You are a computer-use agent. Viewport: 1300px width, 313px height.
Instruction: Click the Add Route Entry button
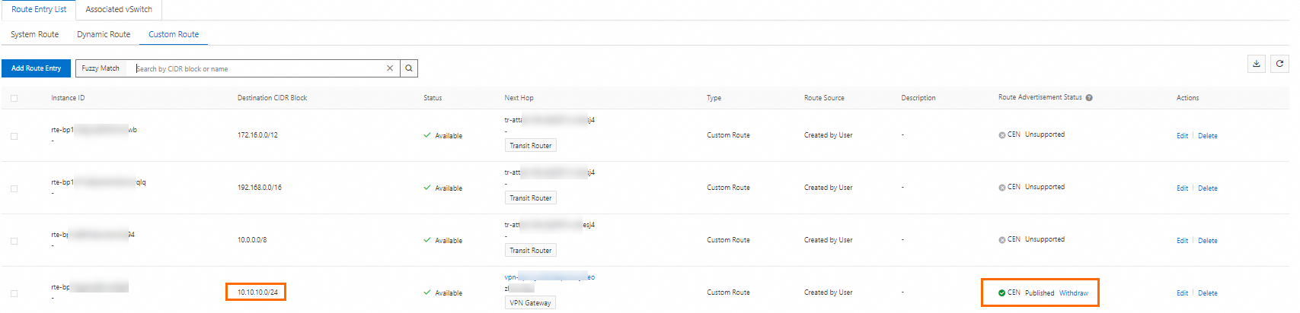36,68
